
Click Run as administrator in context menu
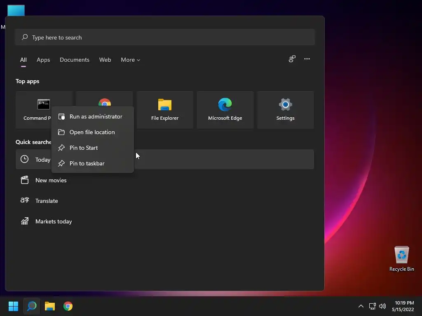click(93, 116)
